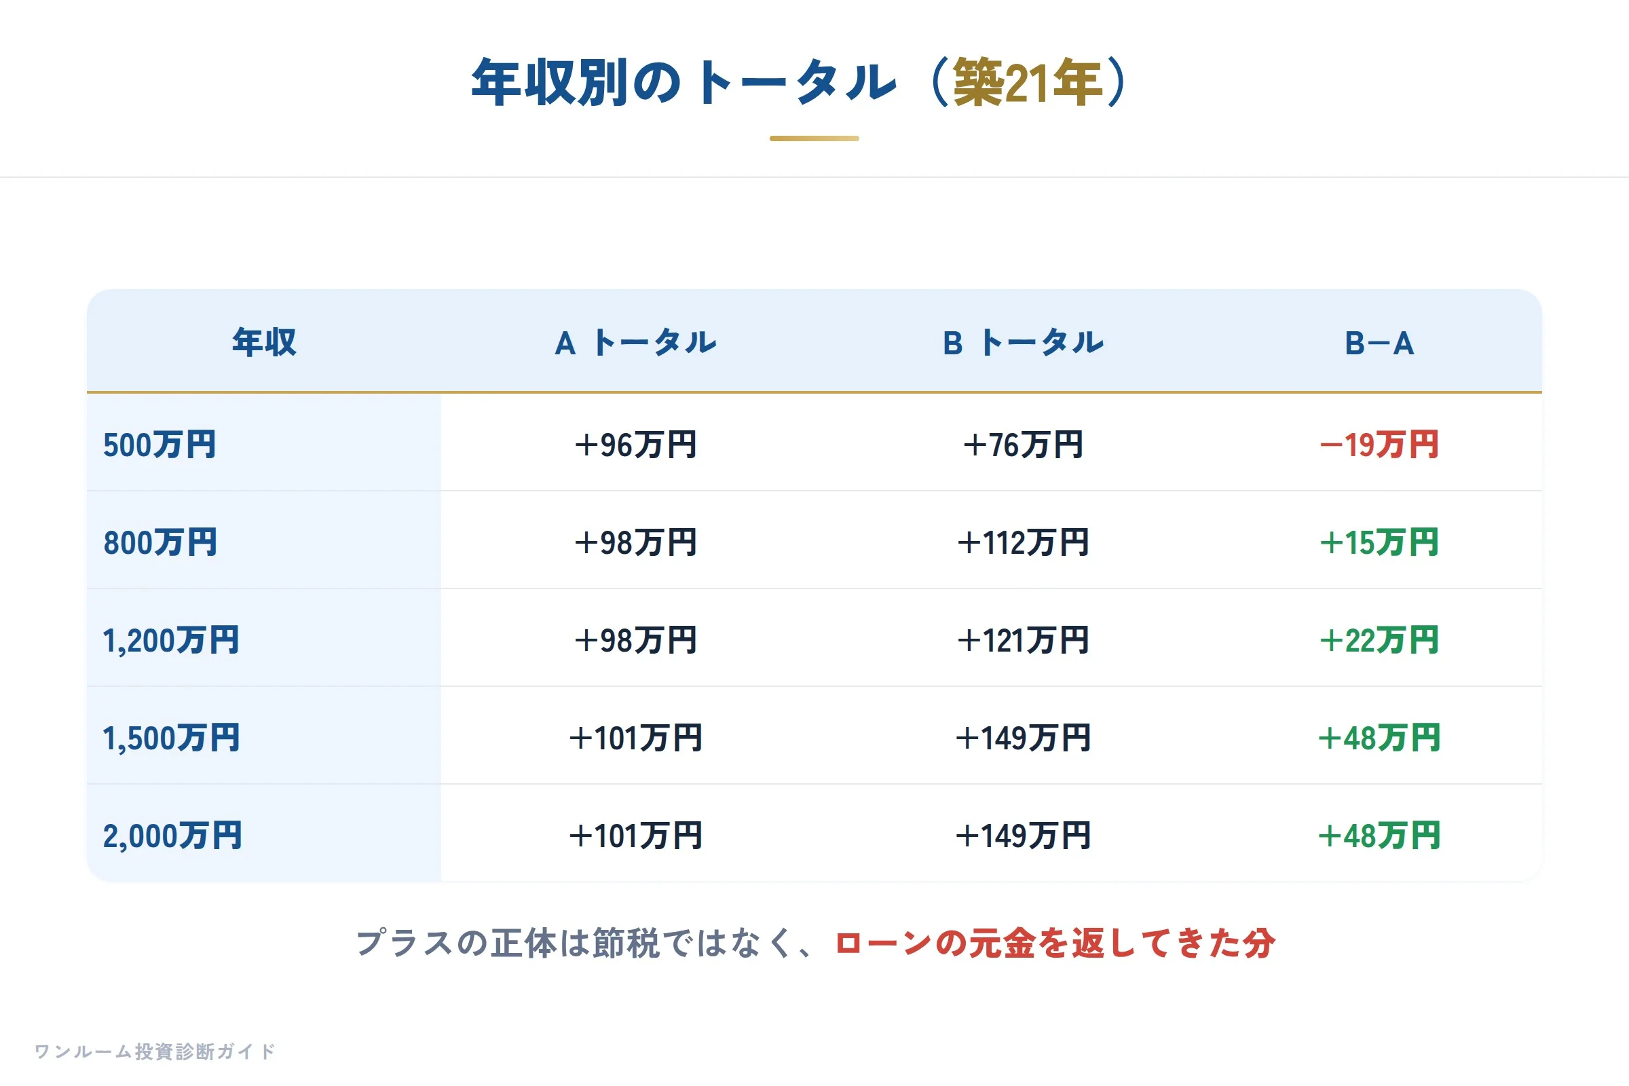1629x1086 pixels.
Task: Select the +96万円 cell
Action: tap(636, 445)
